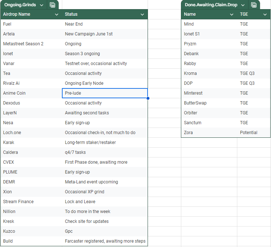Click the Potential cell in Zora row
This screenshot has height=247, width=271.
tap(254, 133)
